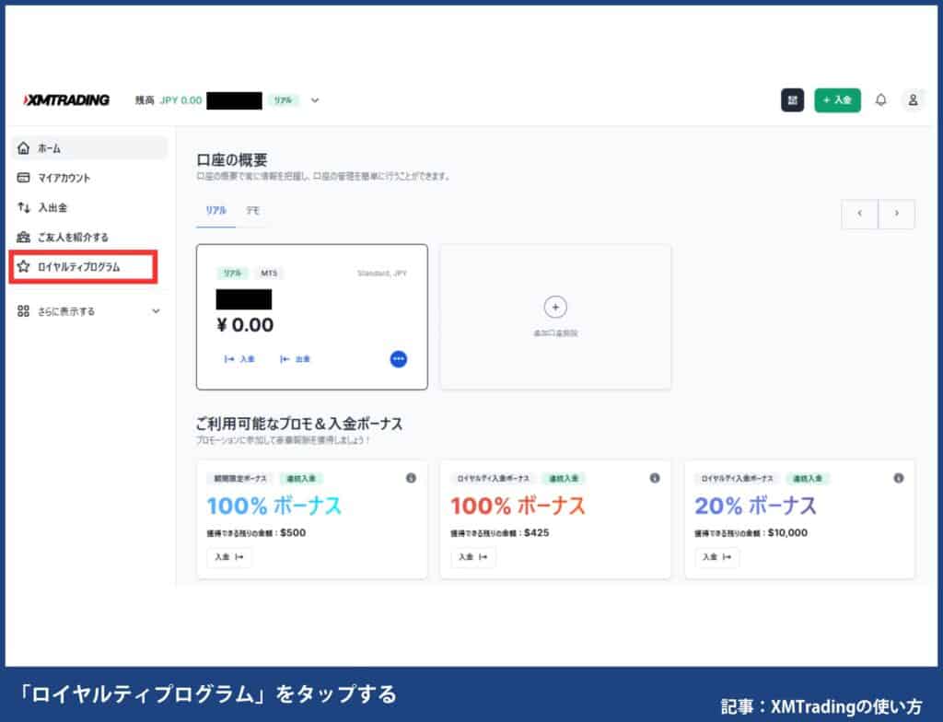Open info icon on the $425 bonus card

click(x=655, y=478)
